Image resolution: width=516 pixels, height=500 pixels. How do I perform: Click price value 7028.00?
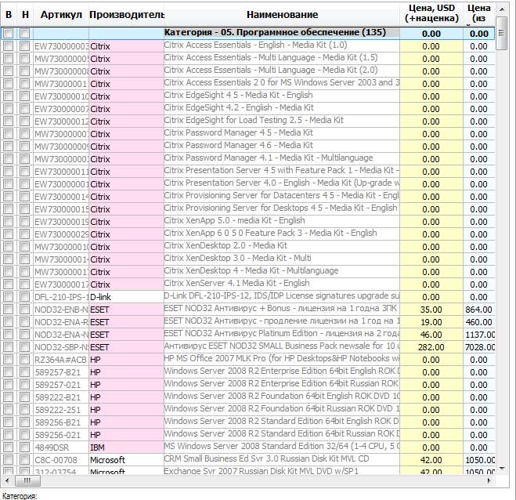point(480,347)
